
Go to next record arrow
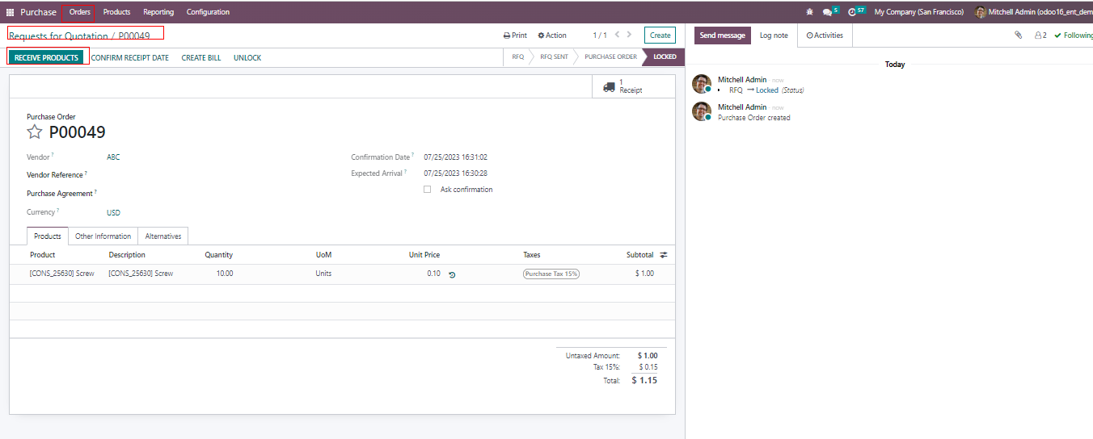pos(630,35)
